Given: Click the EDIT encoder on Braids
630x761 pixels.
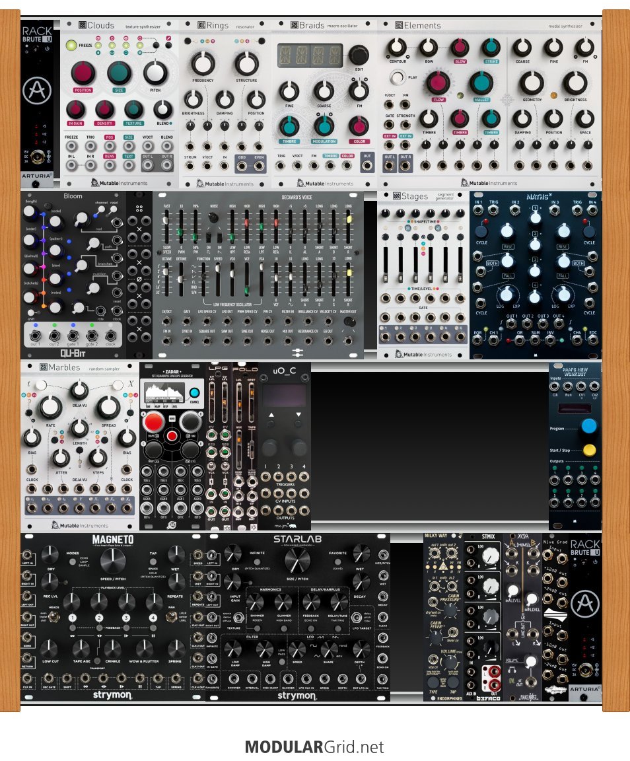Looking at the screenshot, I should 359,55.
